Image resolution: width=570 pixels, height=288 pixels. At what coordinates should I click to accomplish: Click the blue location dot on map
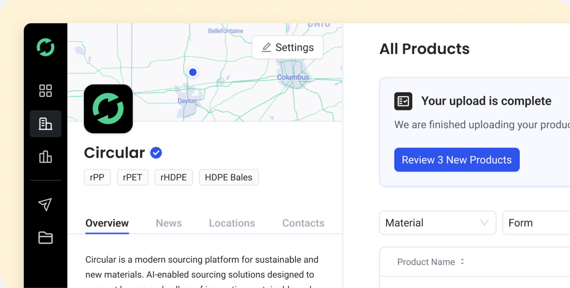tap(193, 72)
